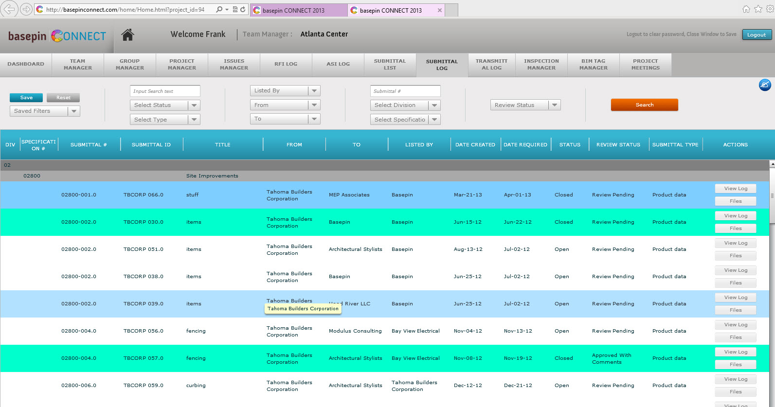Click the address bar search magnifier icon

coord(219,9)
